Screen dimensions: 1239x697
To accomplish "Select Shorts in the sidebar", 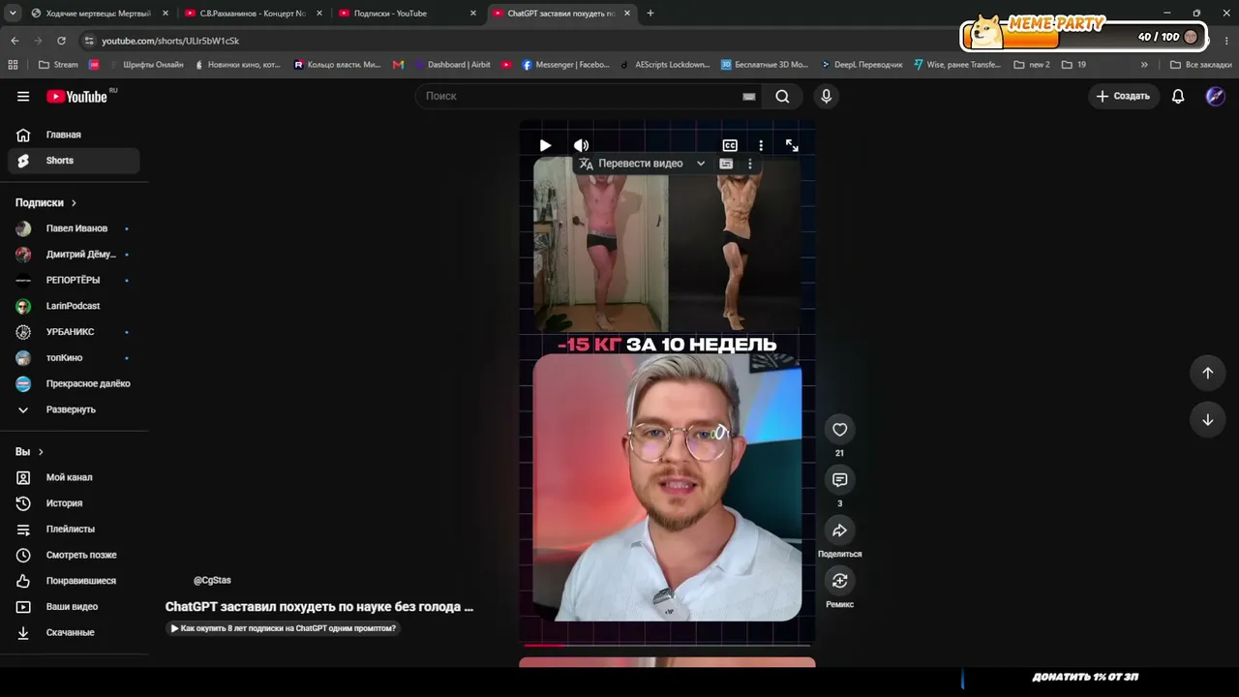I will [74, 161].
